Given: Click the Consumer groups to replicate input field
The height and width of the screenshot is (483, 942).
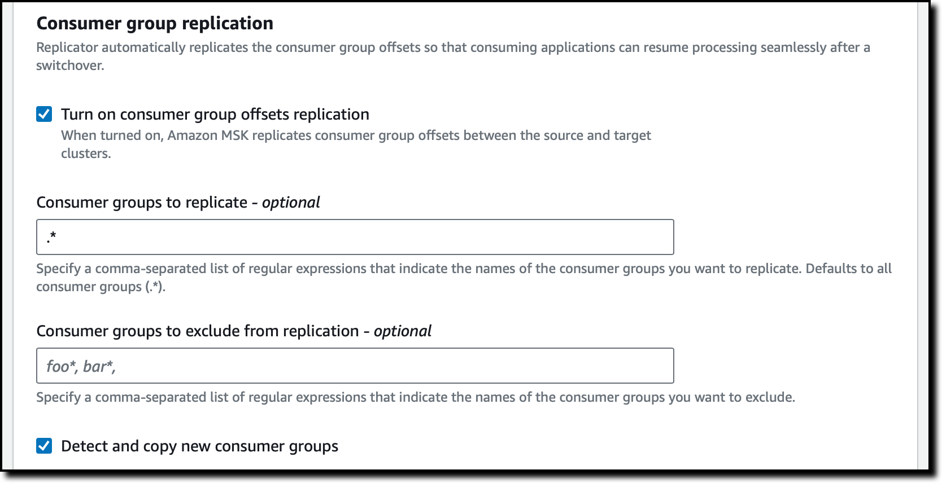Looking at the screenshot, I should (355, 237).
